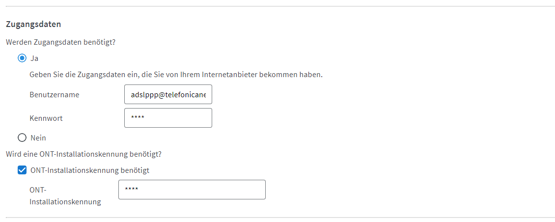
Task: Click the 'ONT-Installationskennung benötigt' checkbox label text
Action: click(90, 170)
